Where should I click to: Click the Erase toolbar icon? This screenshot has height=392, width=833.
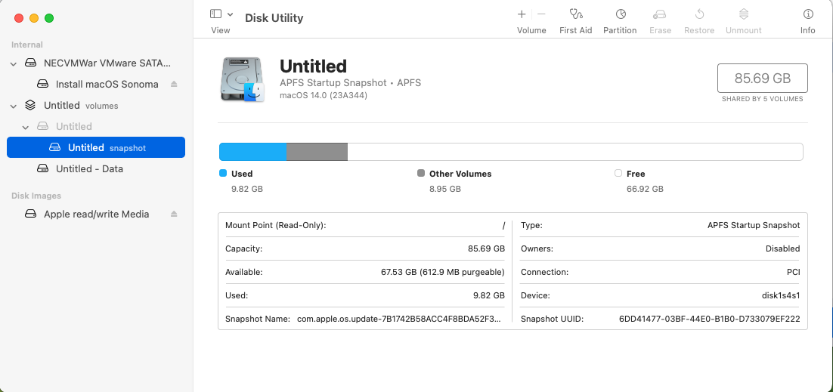(660, 14)
